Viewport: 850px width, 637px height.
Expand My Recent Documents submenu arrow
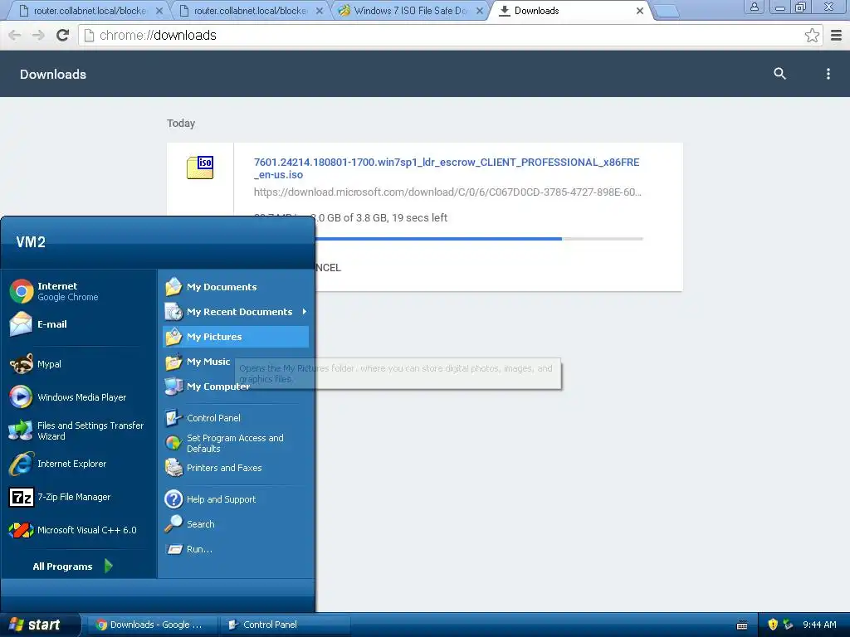tap(304, 312)
